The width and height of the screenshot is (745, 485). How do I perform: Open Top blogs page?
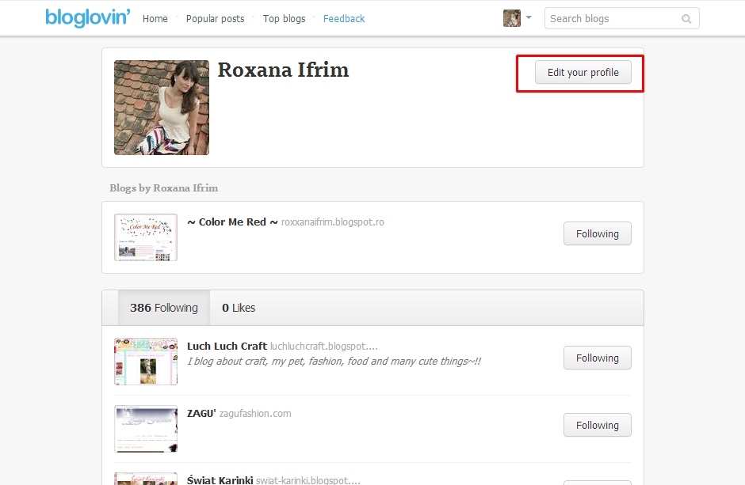coord(284,18)
